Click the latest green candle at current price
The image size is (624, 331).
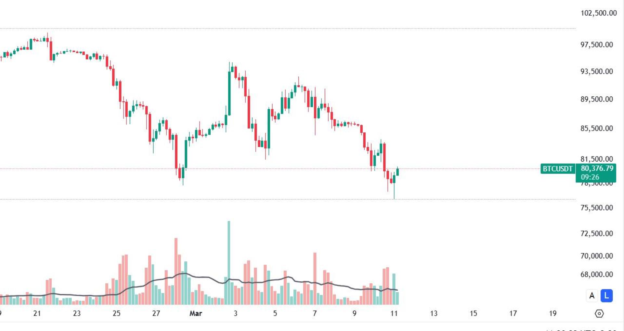click(397, 172)
